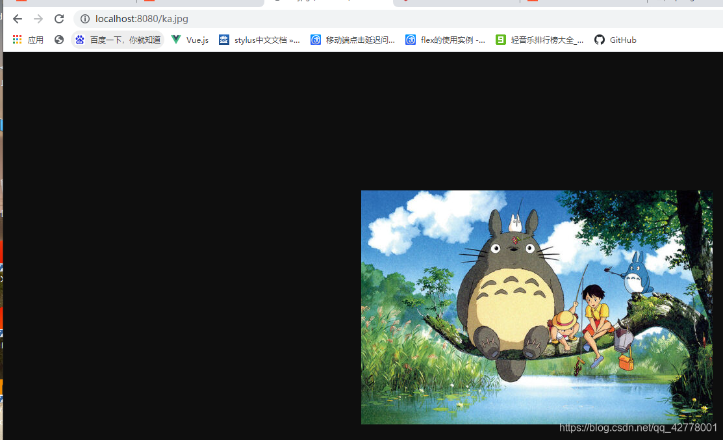This screenshot has width=723, height=440.
Task: Open the Vue.js bookmark
Action: click(x=190, y=40)
